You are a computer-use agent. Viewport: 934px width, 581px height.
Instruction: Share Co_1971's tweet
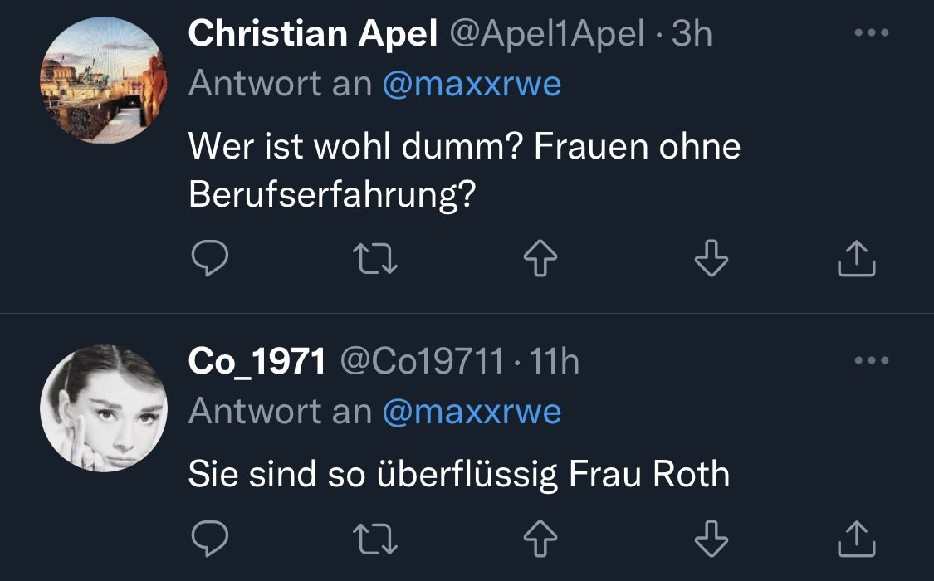point(855,539)
